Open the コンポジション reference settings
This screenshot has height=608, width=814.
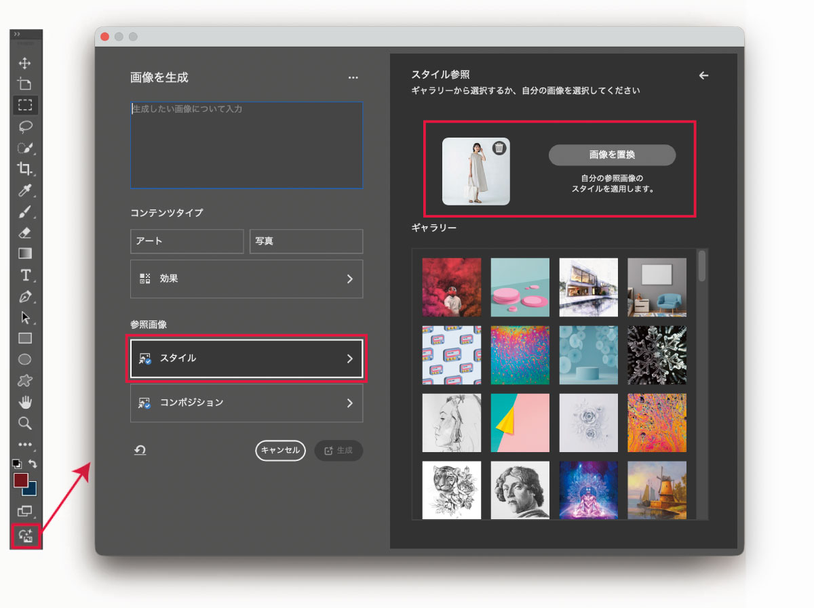coord(246,403)
